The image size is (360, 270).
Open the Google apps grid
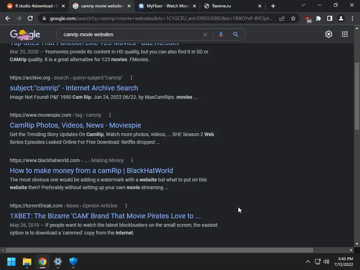pos(345,34)
